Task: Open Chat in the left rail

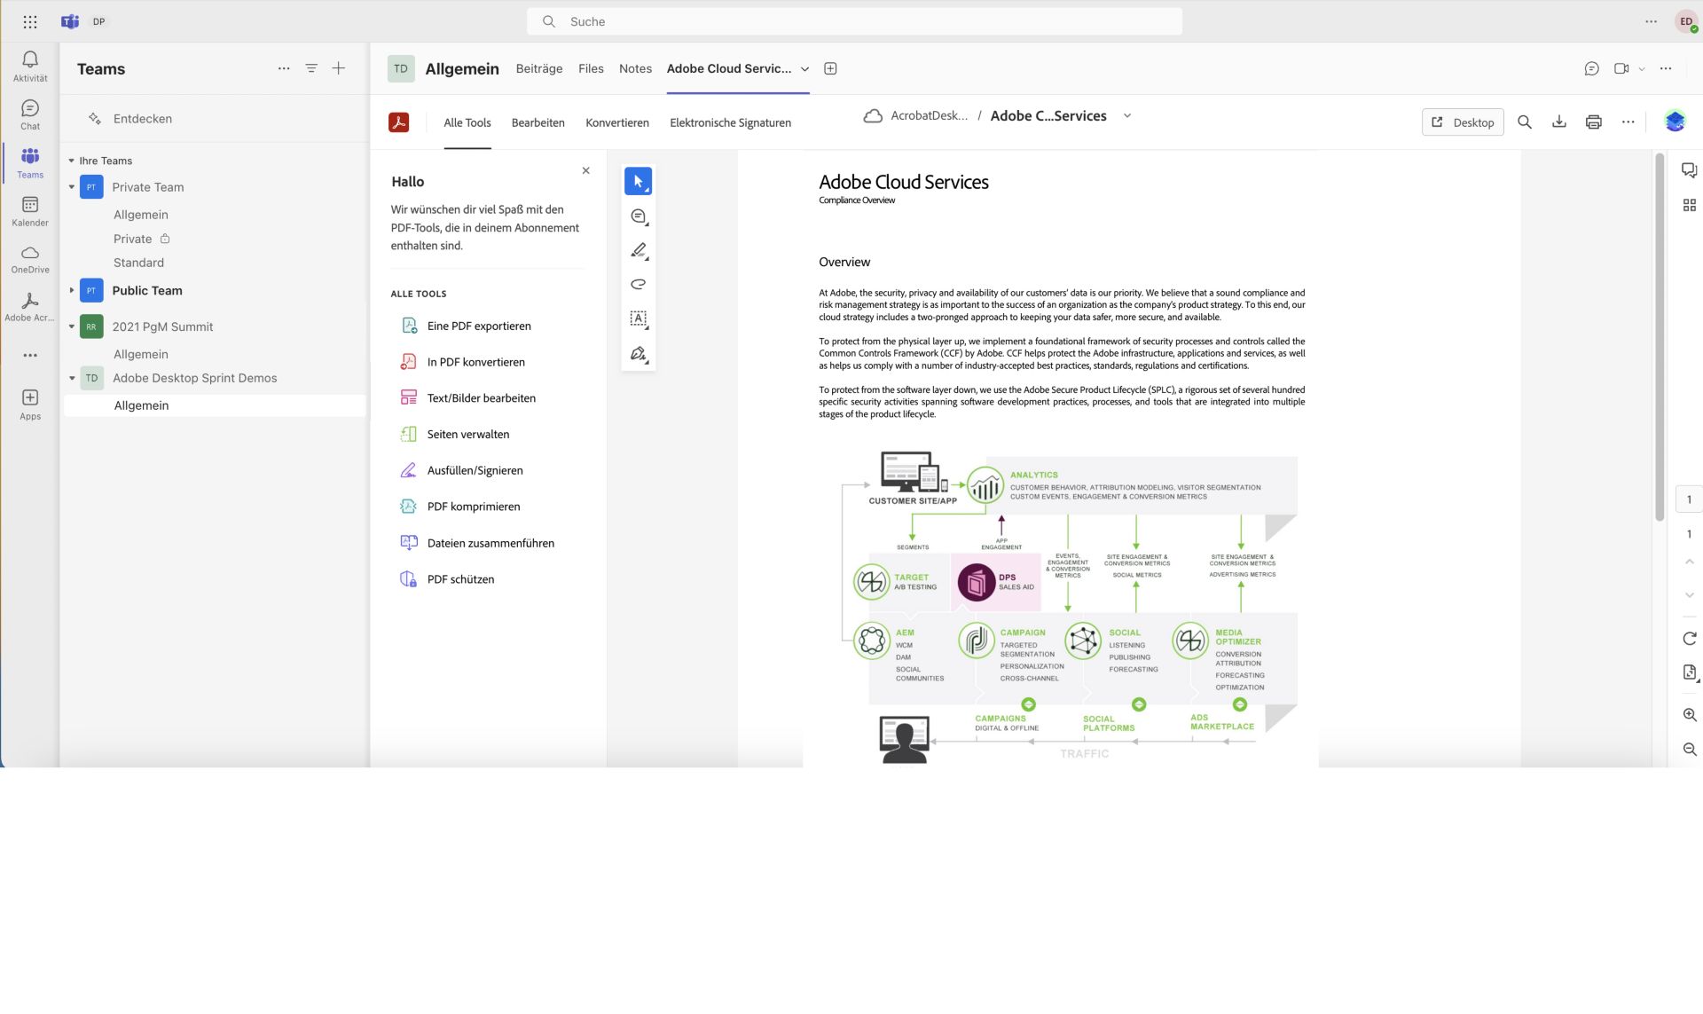Action: pyautogui.click(x=30, y=114)
